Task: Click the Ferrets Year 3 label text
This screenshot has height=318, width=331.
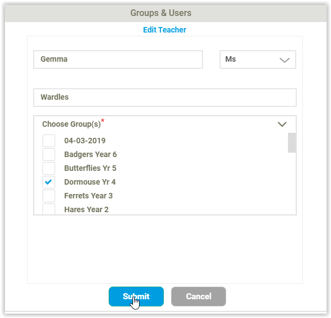Action: pyautogui.click(x=88, y=196)
